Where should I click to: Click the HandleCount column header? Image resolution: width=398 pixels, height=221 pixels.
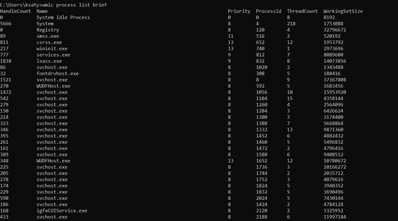click(x=15, y=11)
